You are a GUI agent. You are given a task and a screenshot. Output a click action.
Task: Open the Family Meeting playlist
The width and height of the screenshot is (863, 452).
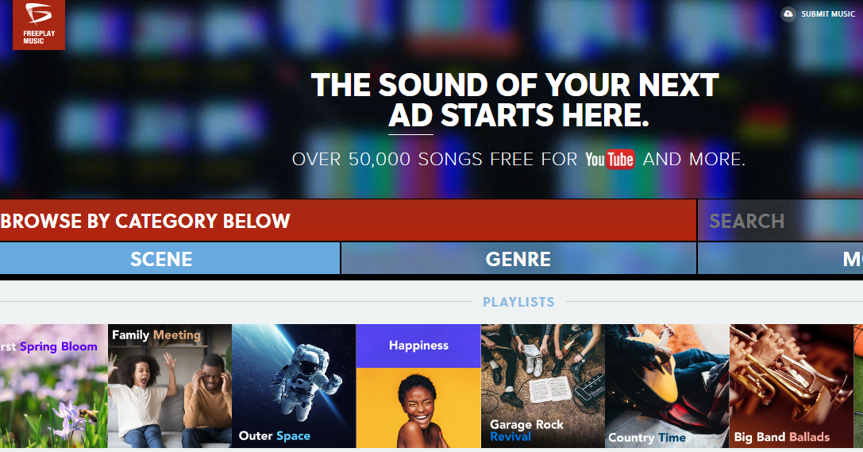click(x=170, y=386)
